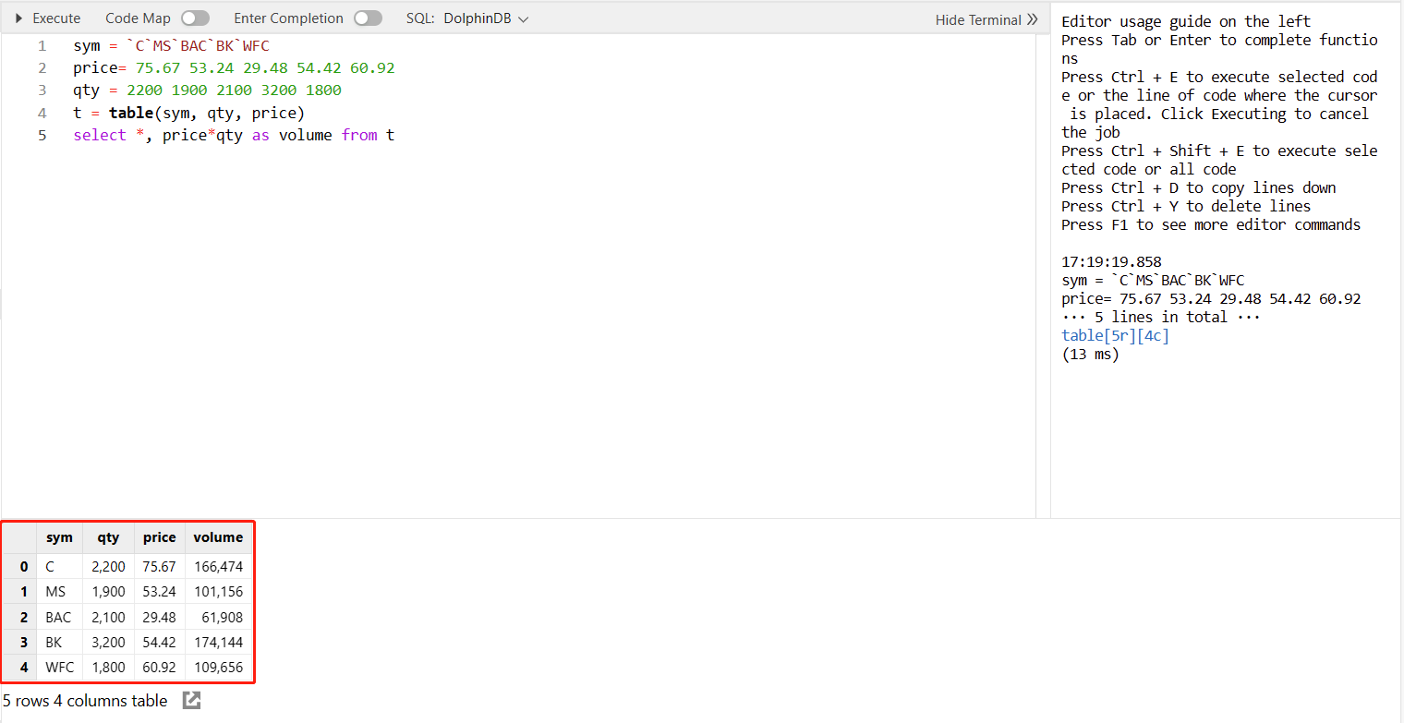This screenshot has height=723, width=1404.
Task: Select the sym column header
Action: click(59, 537)
